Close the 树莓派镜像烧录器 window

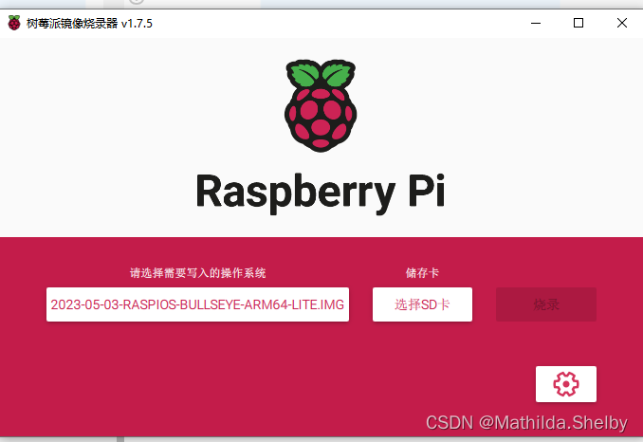622,23
